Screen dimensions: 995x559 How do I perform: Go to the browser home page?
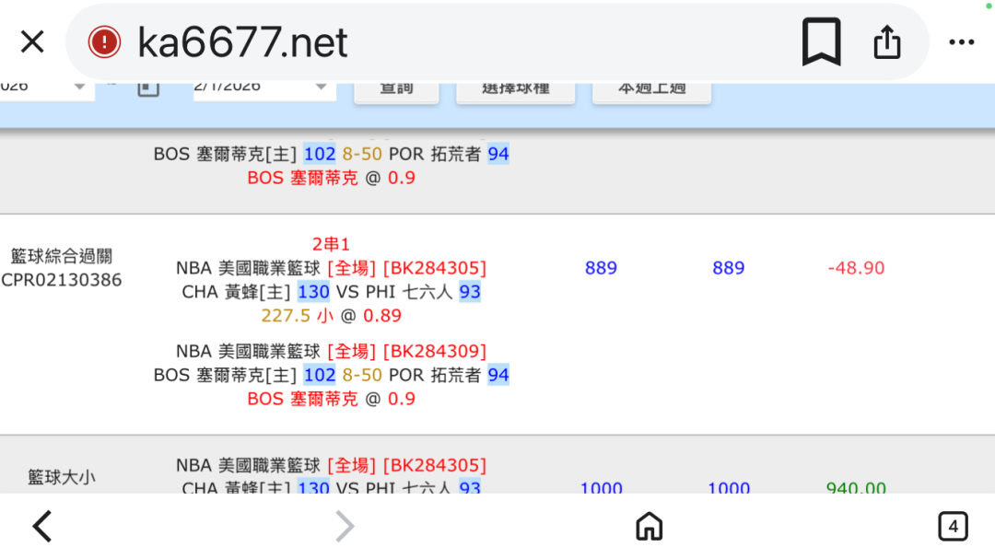[x=650, y=526]
